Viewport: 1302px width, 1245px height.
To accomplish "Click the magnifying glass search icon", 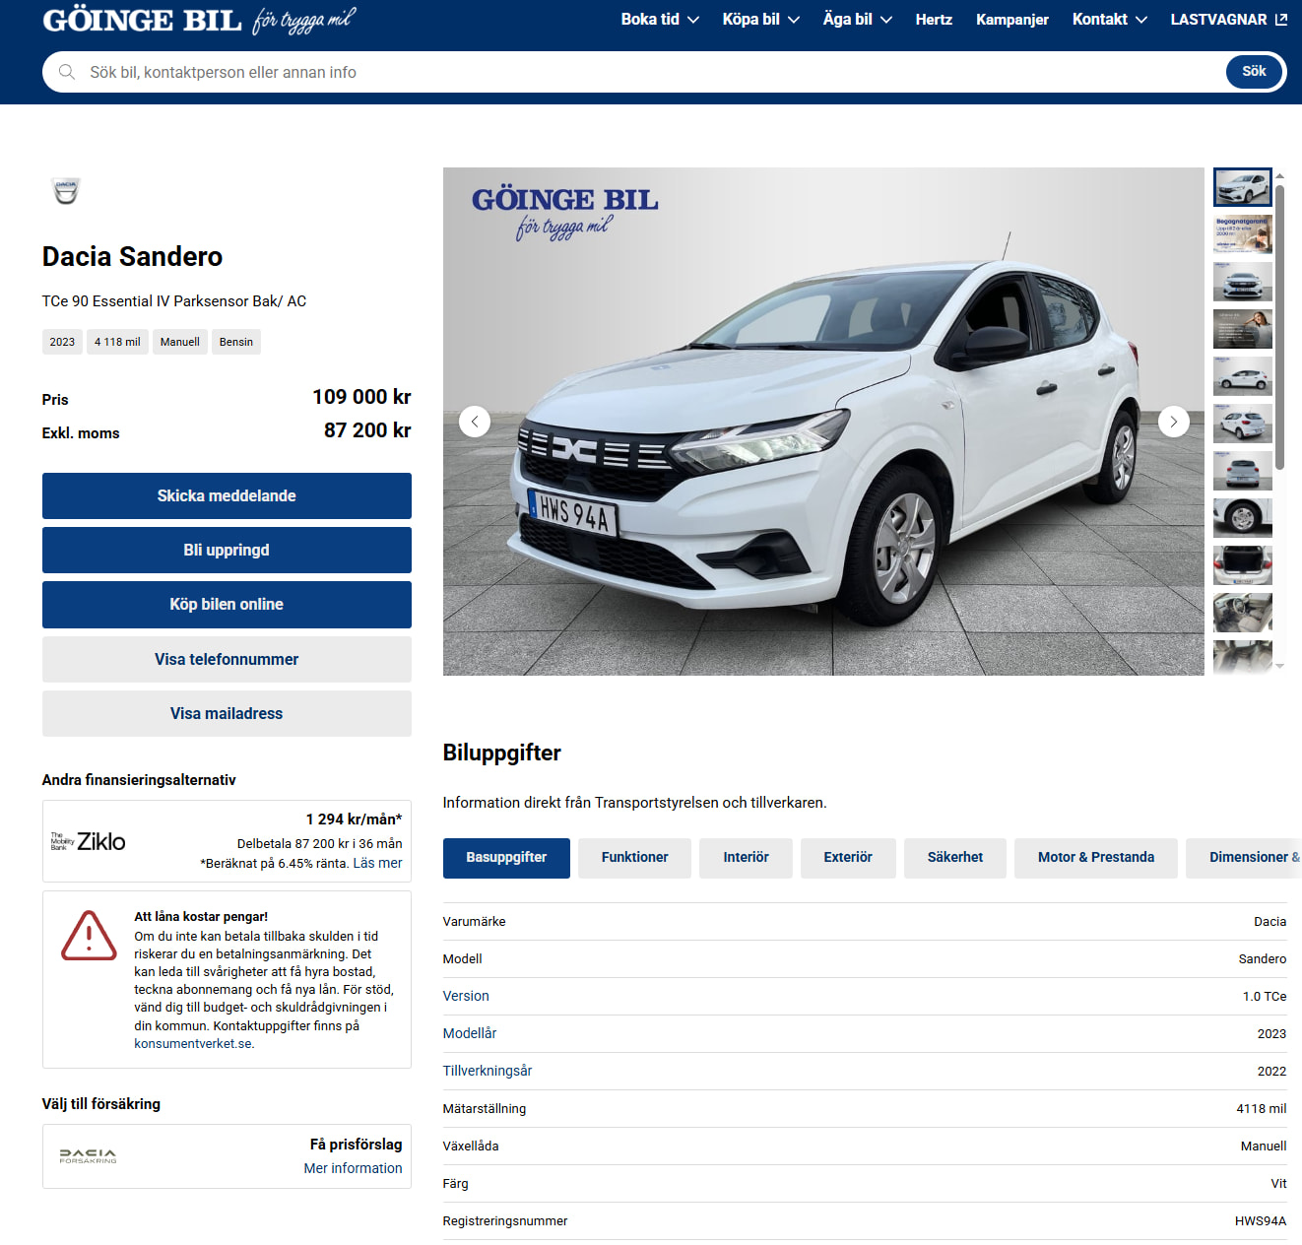I will (67, 72).
